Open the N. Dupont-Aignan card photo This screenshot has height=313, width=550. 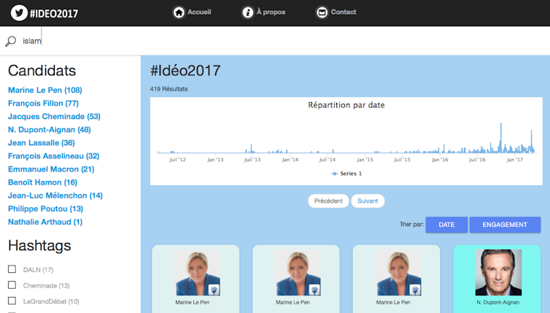[x=498, y=273]
